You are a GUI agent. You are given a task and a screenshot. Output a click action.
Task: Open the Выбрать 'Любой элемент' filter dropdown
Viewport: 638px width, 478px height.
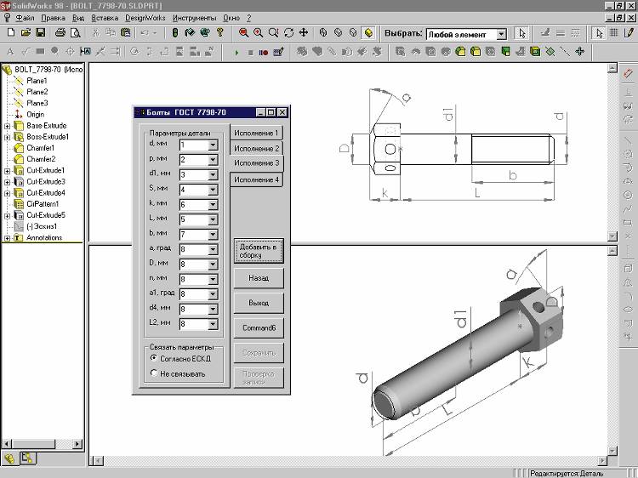pos(502,34)
